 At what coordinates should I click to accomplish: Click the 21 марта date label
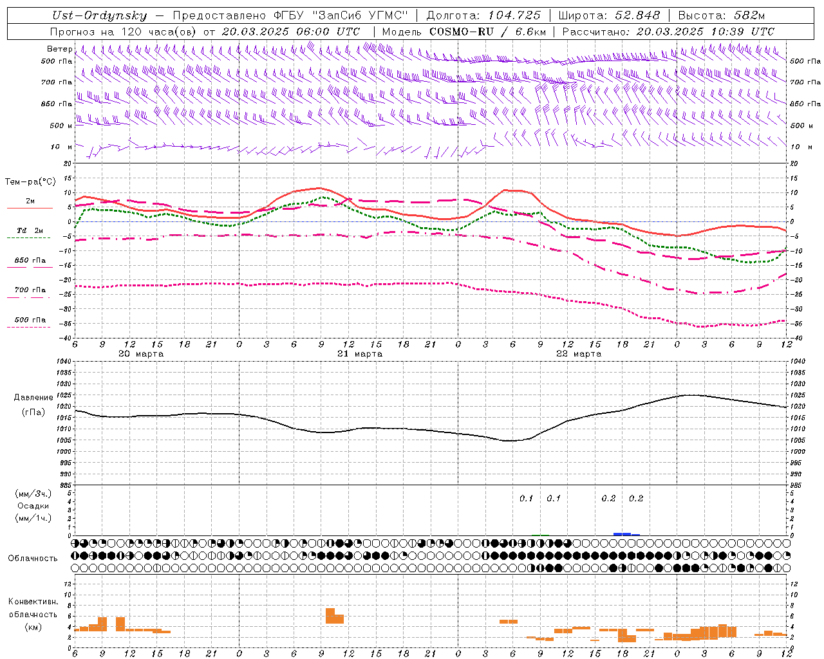point(360,353)
